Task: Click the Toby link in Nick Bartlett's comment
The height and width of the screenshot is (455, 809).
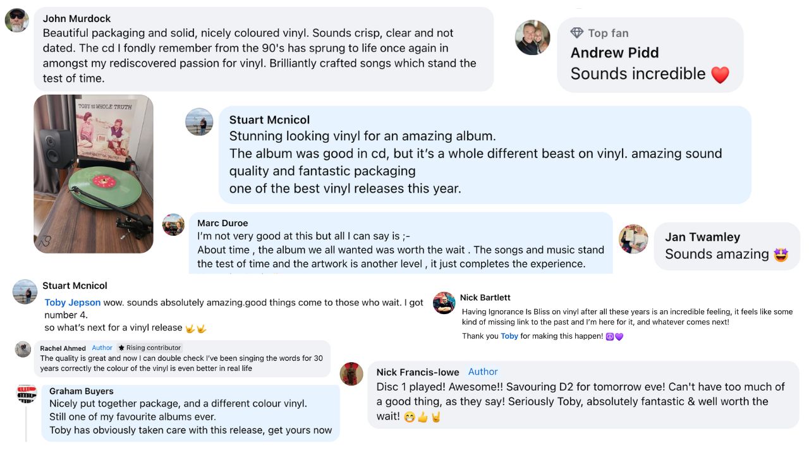Action: click(509, 336)
